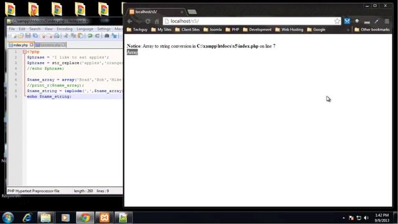Open the Techguy bookmarks folder
The width and height of the screenshot is (398, 224).
click(x=137, y=30)
